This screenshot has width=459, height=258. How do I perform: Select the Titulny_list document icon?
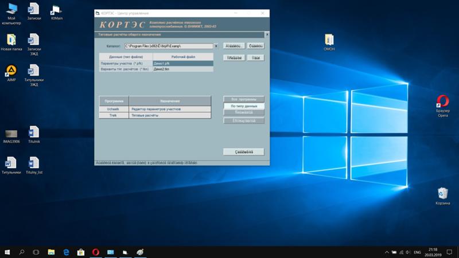(34, 166)
